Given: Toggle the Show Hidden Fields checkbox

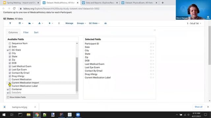Looking at the screenshot, I should point(8,97).
